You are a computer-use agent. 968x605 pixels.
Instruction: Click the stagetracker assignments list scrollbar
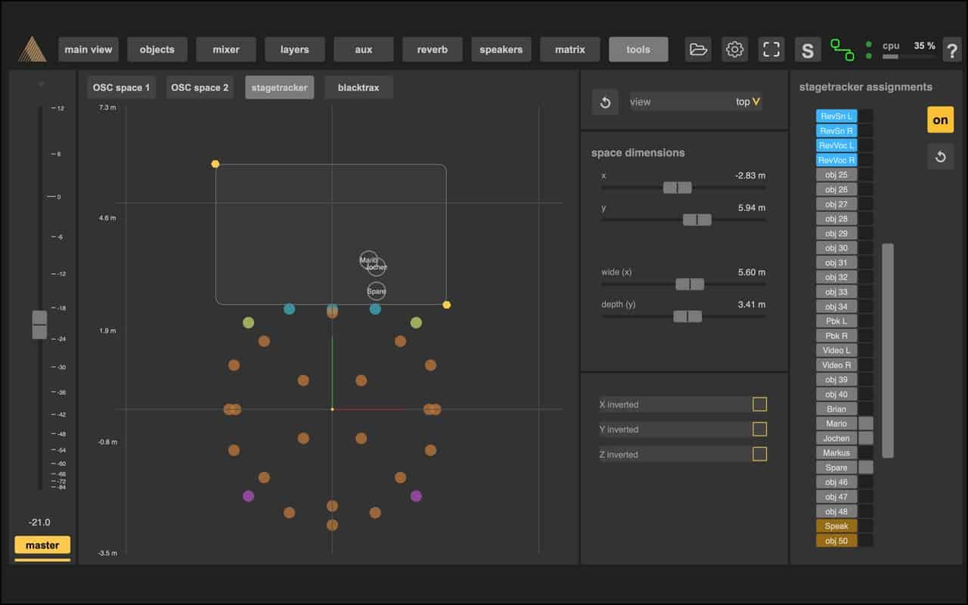(888, 350)
